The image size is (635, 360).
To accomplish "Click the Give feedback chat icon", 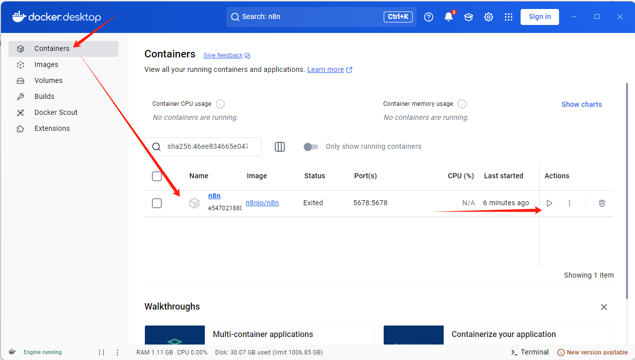I will coord(247,55).
